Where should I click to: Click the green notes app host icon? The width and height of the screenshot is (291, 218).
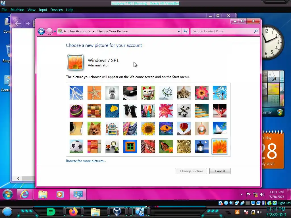51,211
